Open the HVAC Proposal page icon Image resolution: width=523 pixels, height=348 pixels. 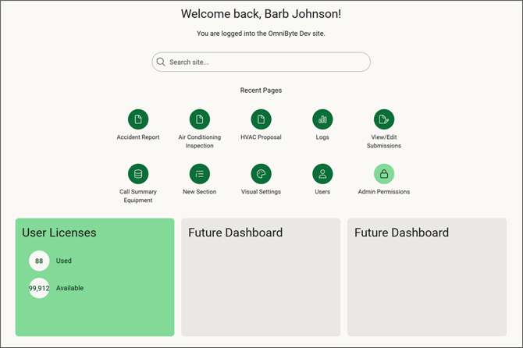pos(261,119)
